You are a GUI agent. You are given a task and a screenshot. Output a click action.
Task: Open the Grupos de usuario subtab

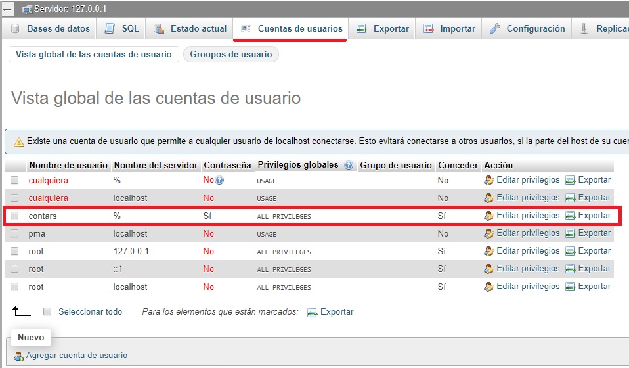(230, 55)
